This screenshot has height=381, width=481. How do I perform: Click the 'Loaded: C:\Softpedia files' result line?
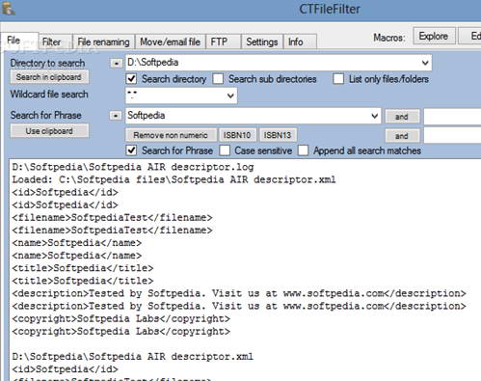tap(174, 179)
